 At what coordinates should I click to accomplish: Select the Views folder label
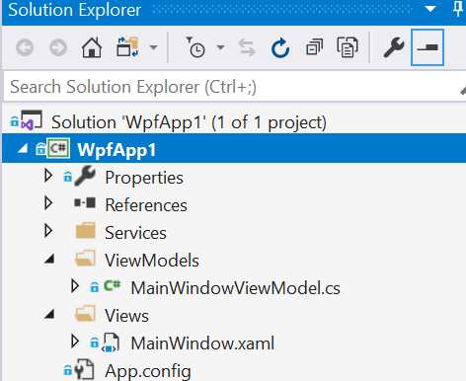point(126,316)
